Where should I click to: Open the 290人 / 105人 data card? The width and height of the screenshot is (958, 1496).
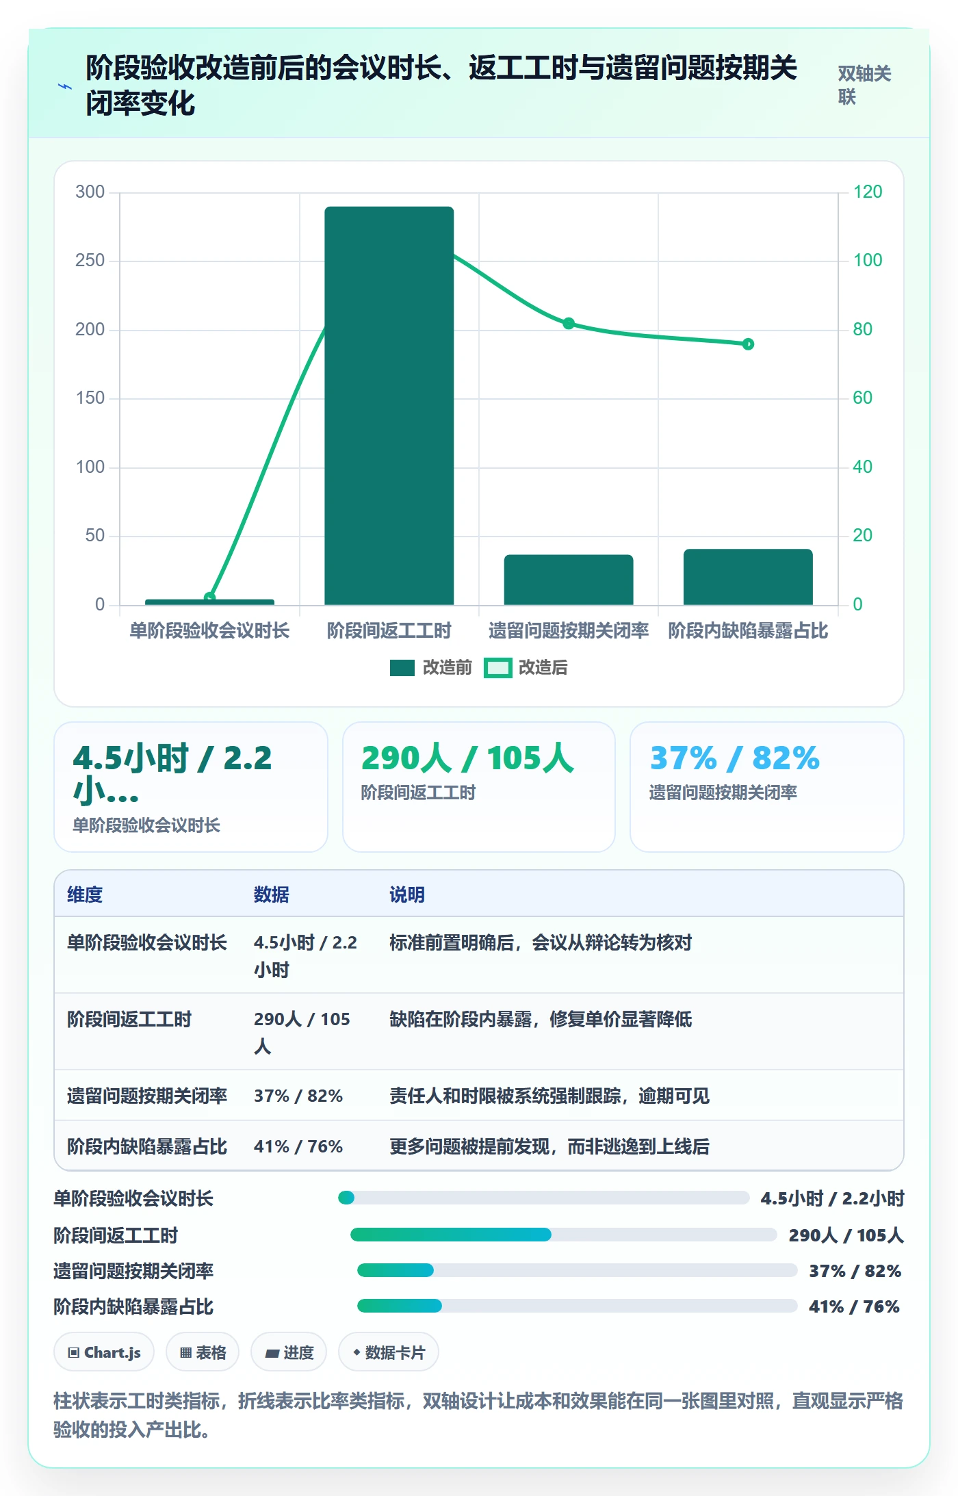479,787
